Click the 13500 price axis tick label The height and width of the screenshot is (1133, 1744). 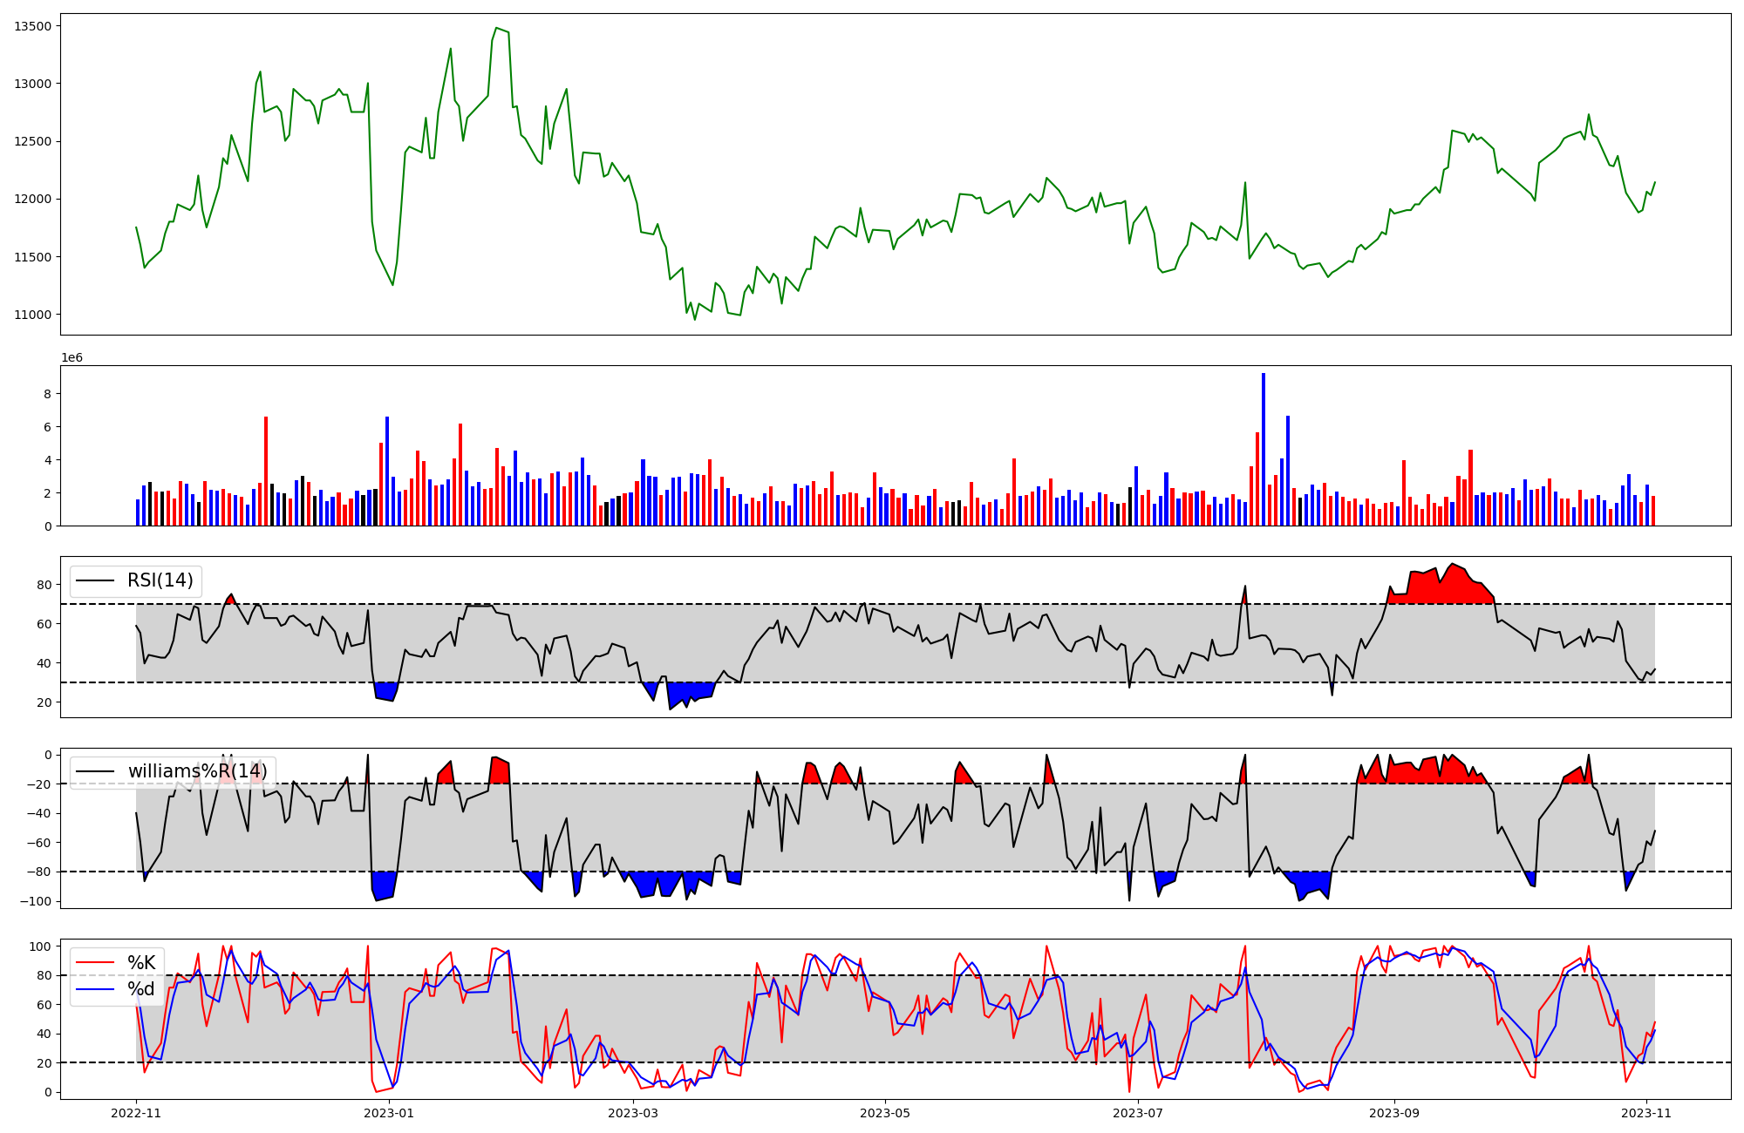pyautogui.click(x=32, y=26)
